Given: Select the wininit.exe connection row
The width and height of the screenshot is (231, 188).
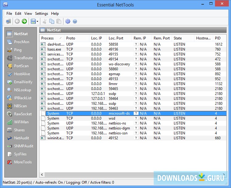Looking at the screenshot, I should tap(55, 138).
